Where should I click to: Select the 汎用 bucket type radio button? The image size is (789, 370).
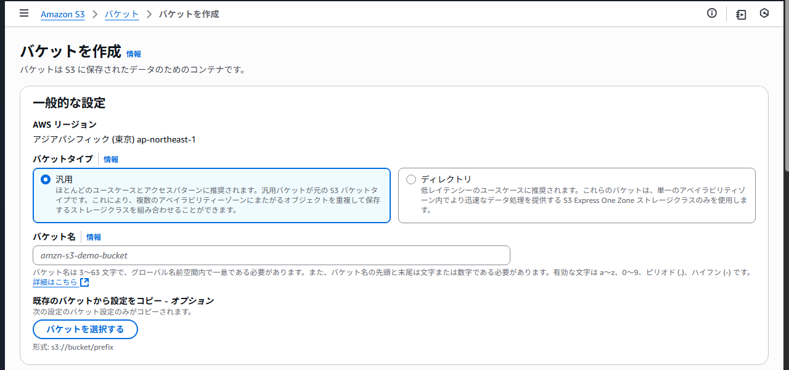44,179
